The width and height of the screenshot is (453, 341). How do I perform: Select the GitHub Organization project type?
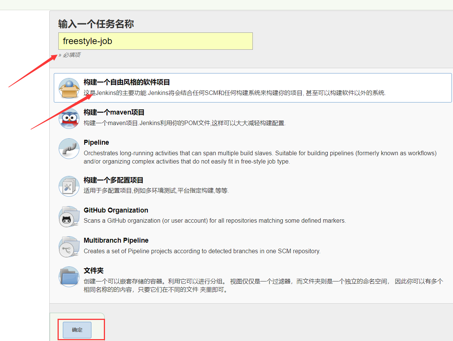pos(116,210)
